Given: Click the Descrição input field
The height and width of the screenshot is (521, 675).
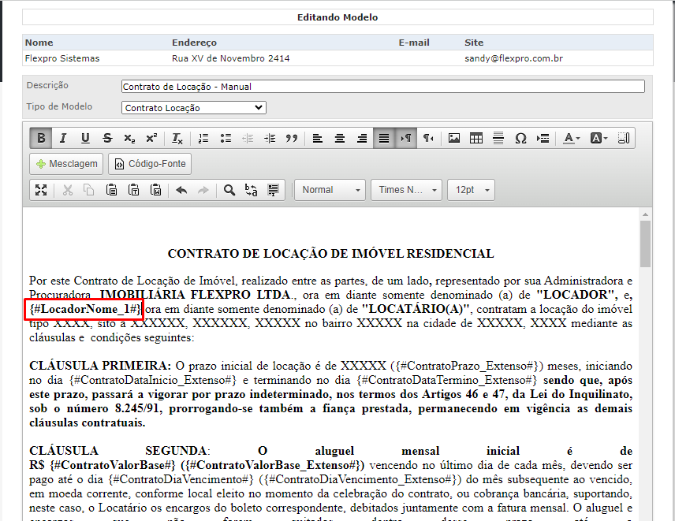Looking at the screenshot, I should pyautogui.click(x=383, y=87).
